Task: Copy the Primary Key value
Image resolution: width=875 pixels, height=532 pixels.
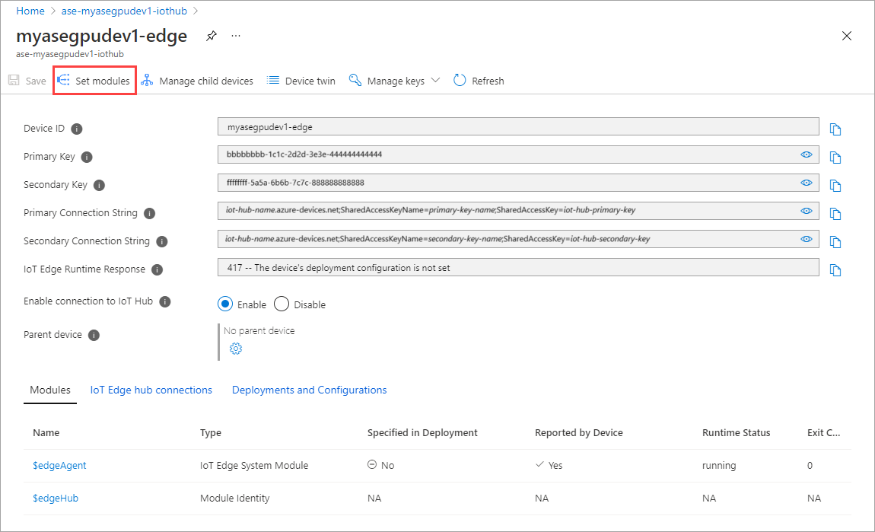Action: point(835,157)
